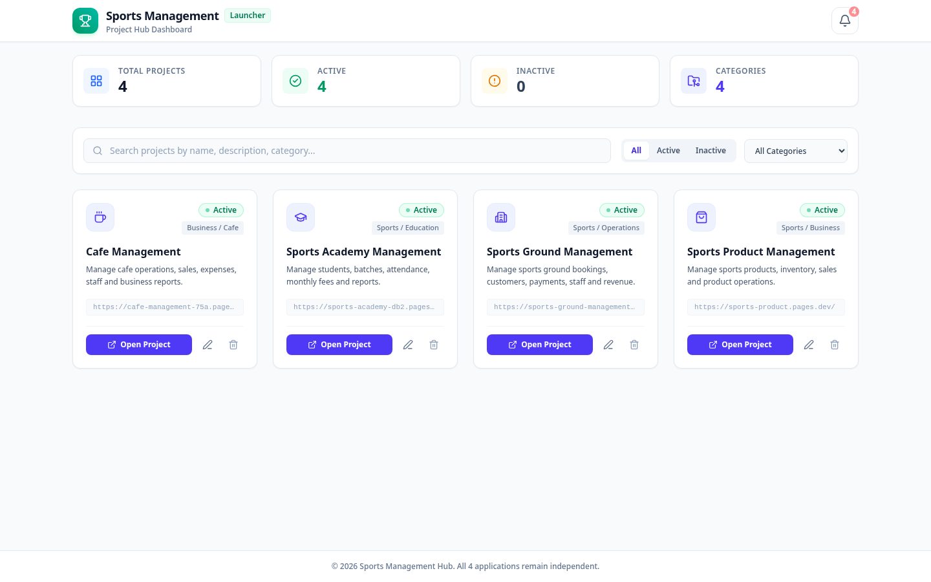Filter projects by Inactive status
This screenshot has width=931, height=582.
[x=711, y=151]
